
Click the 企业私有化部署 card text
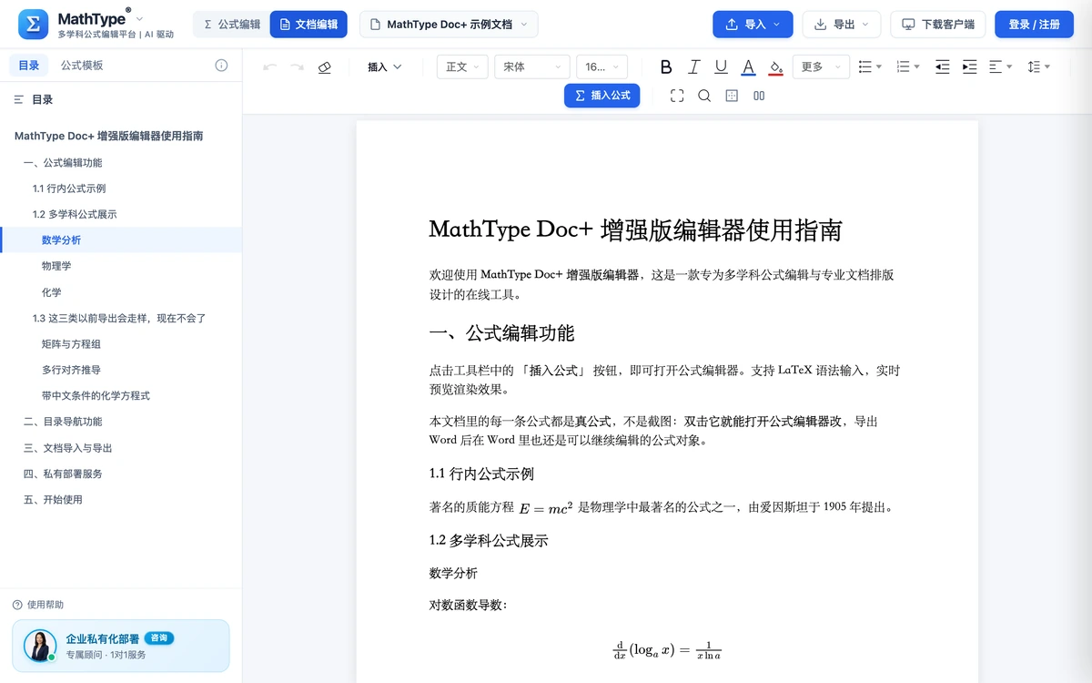(102, 639)
